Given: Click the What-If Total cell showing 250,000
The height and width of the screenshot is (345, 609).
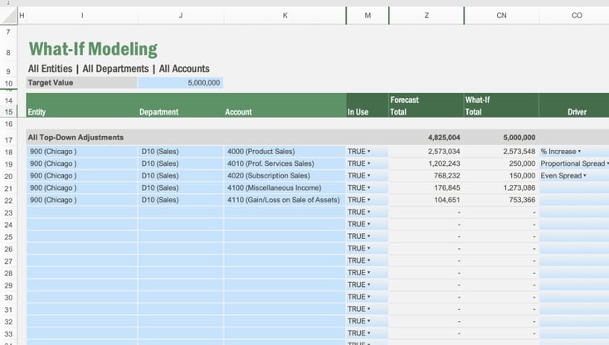Looking at the screenshot, I should point(501,164).
